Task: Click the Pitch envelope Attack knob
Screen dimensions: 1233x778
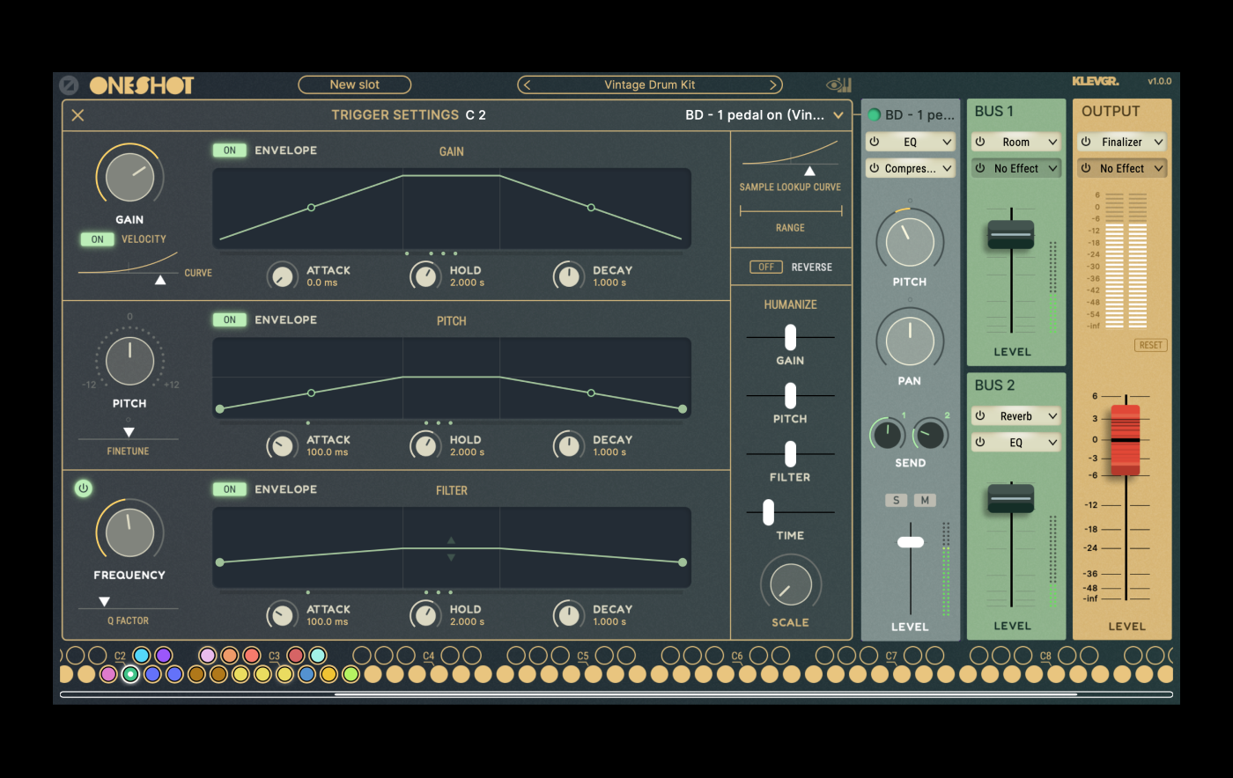Action: tap(283, 445)
